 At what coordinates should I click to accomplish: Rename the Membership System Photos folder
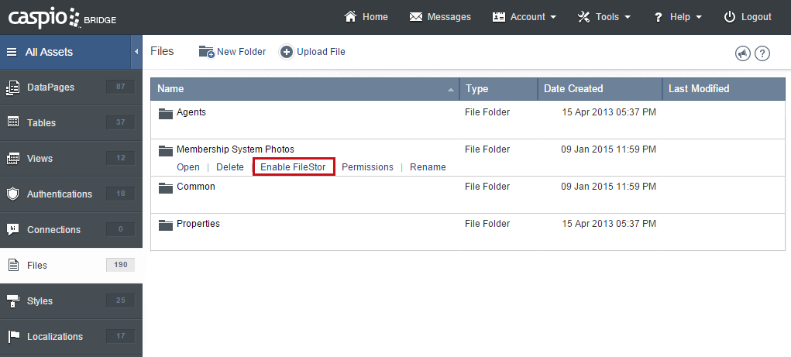[428, 167]
